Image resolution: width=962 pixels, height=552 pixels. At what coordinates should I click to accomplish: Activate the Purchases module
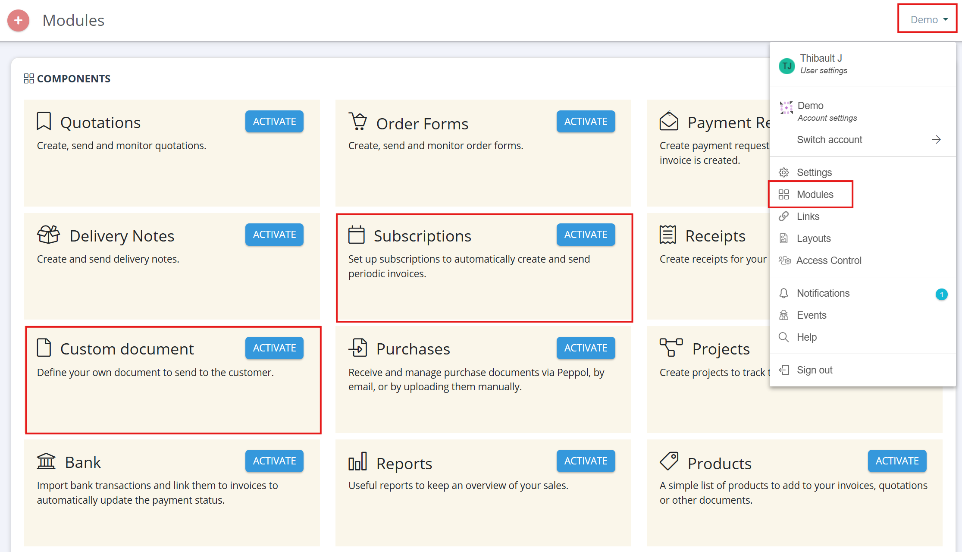click(586, 348)
